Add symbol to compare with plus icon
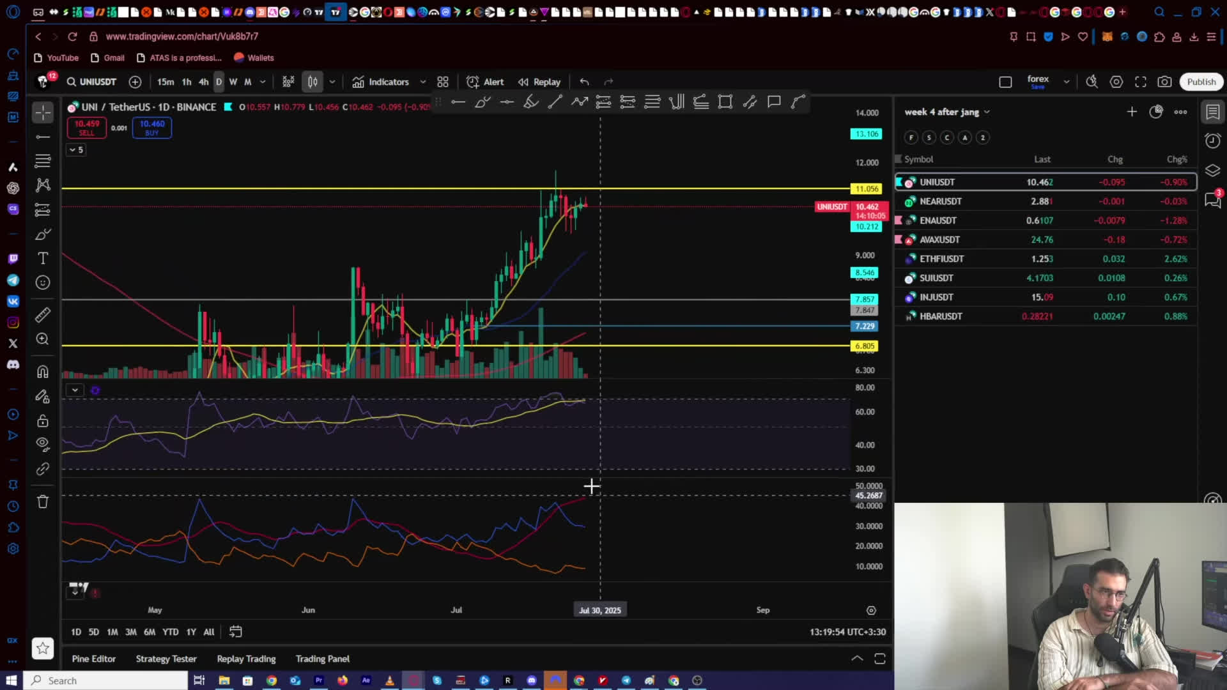Image resolution: width=1227 pixels, height=690 pixels. pos(135,82)
